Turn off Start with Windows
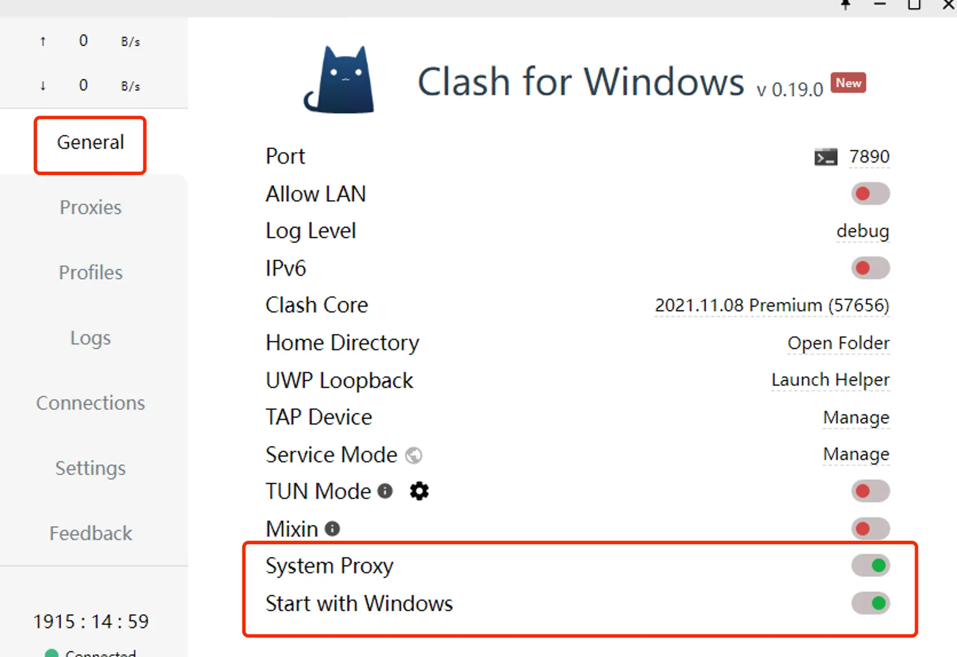The image size is (957, 657). [x=870, y=603]
